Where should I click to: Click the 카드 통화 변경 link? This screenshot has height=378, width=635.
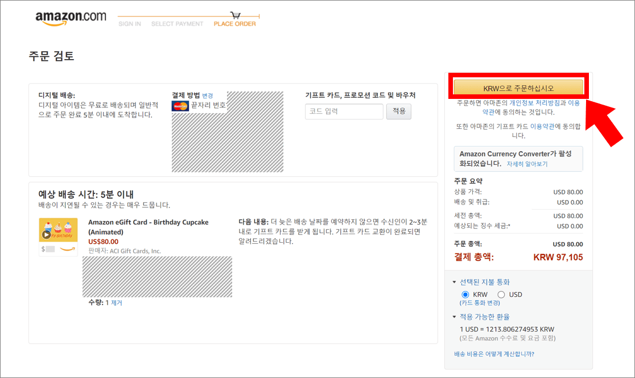tap(480, 303)
